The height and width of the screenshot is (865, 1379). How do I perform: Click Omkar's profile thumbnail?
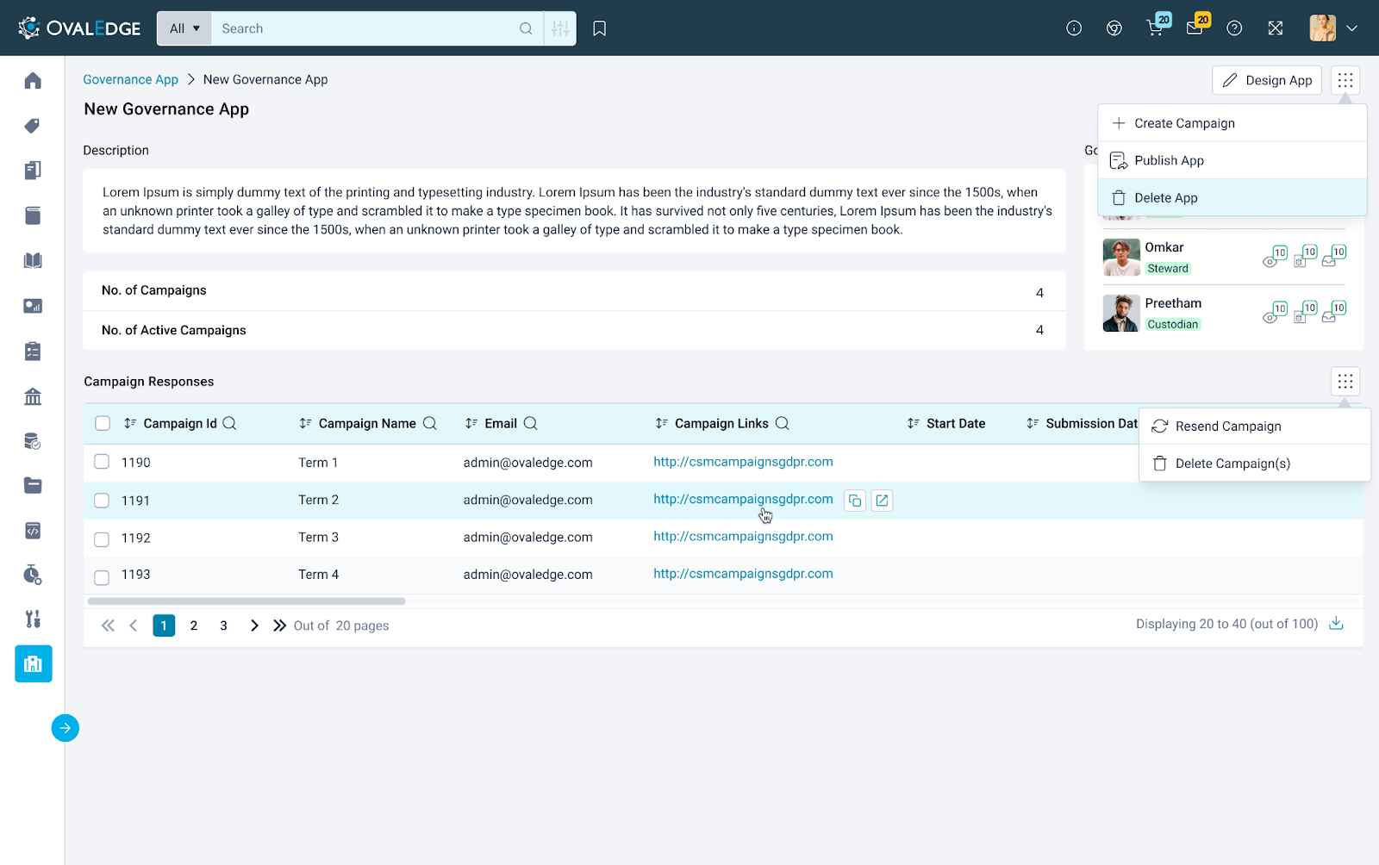1121,258
